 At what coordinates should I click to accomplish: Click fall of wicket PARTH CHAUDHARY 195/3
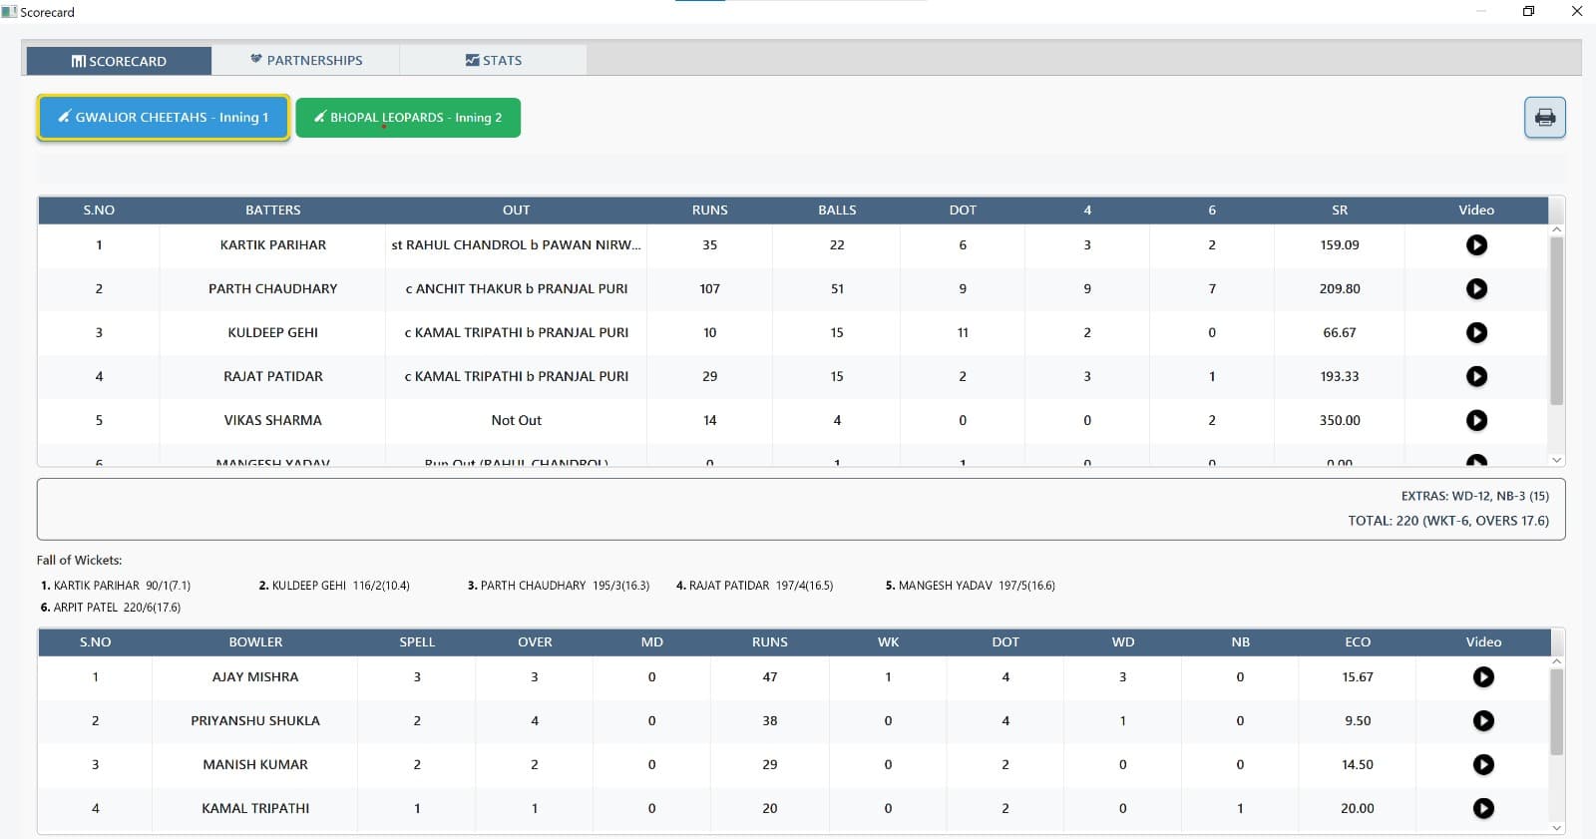tap(559, 586)
